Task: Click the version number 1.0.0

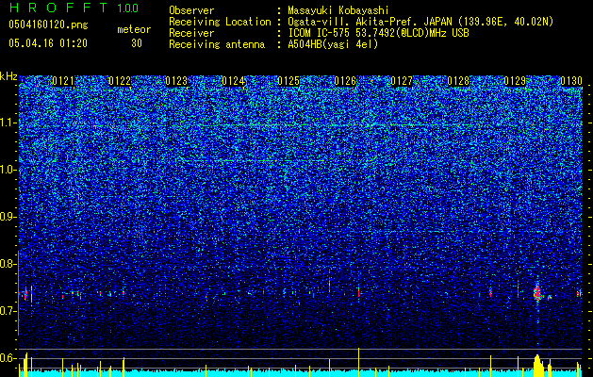Action: coord(128,8)
